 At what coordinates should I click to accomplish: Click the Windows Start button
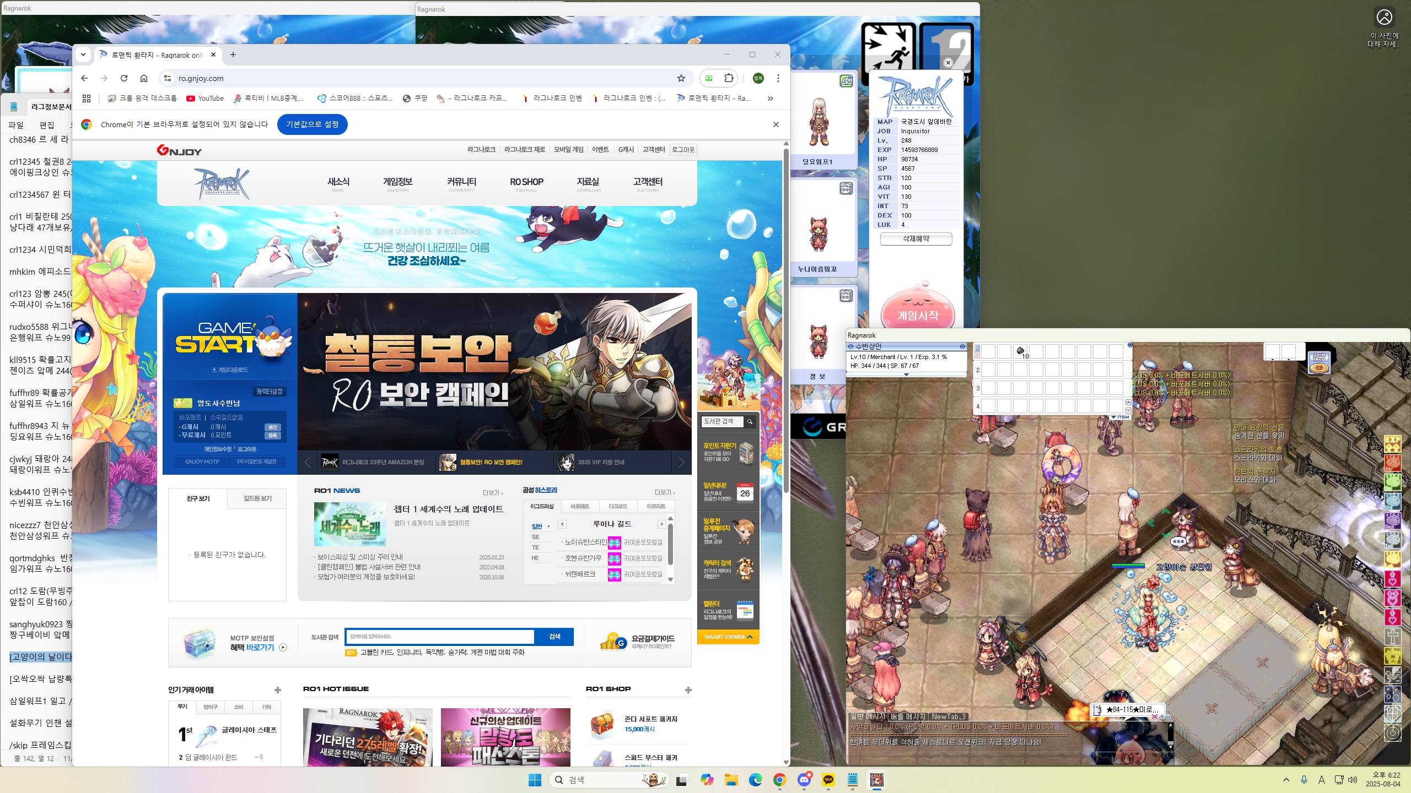tap(535, 779)
